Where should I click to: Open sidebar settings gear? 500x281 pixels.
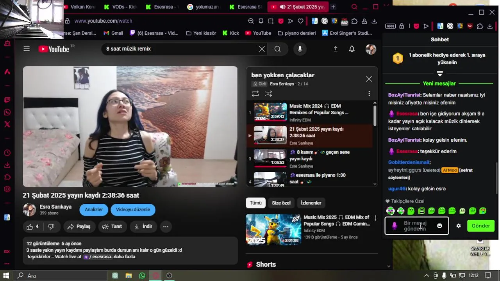7,189
